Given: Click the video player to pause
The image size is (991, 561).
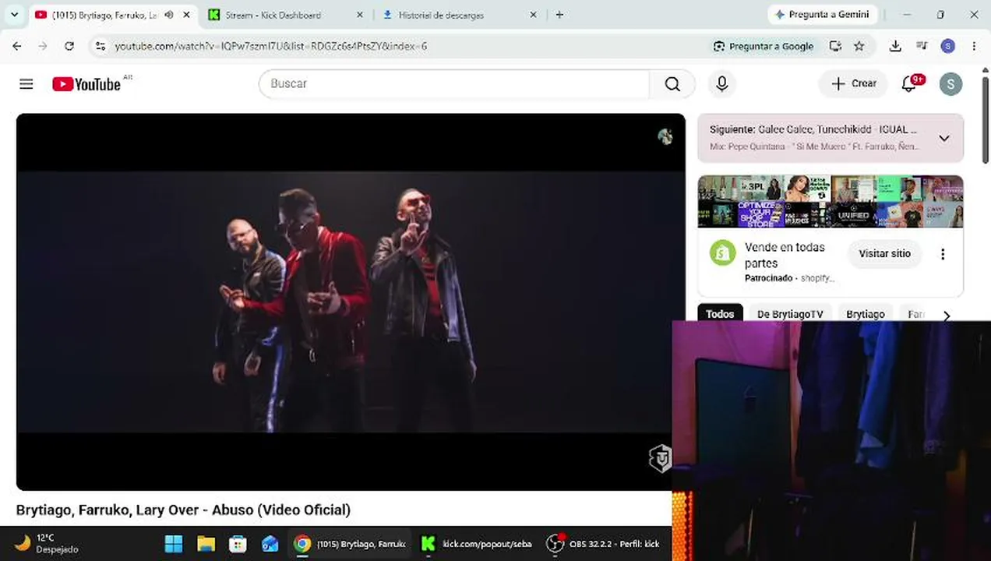Looking at the screenshot, I should (351, 302).
